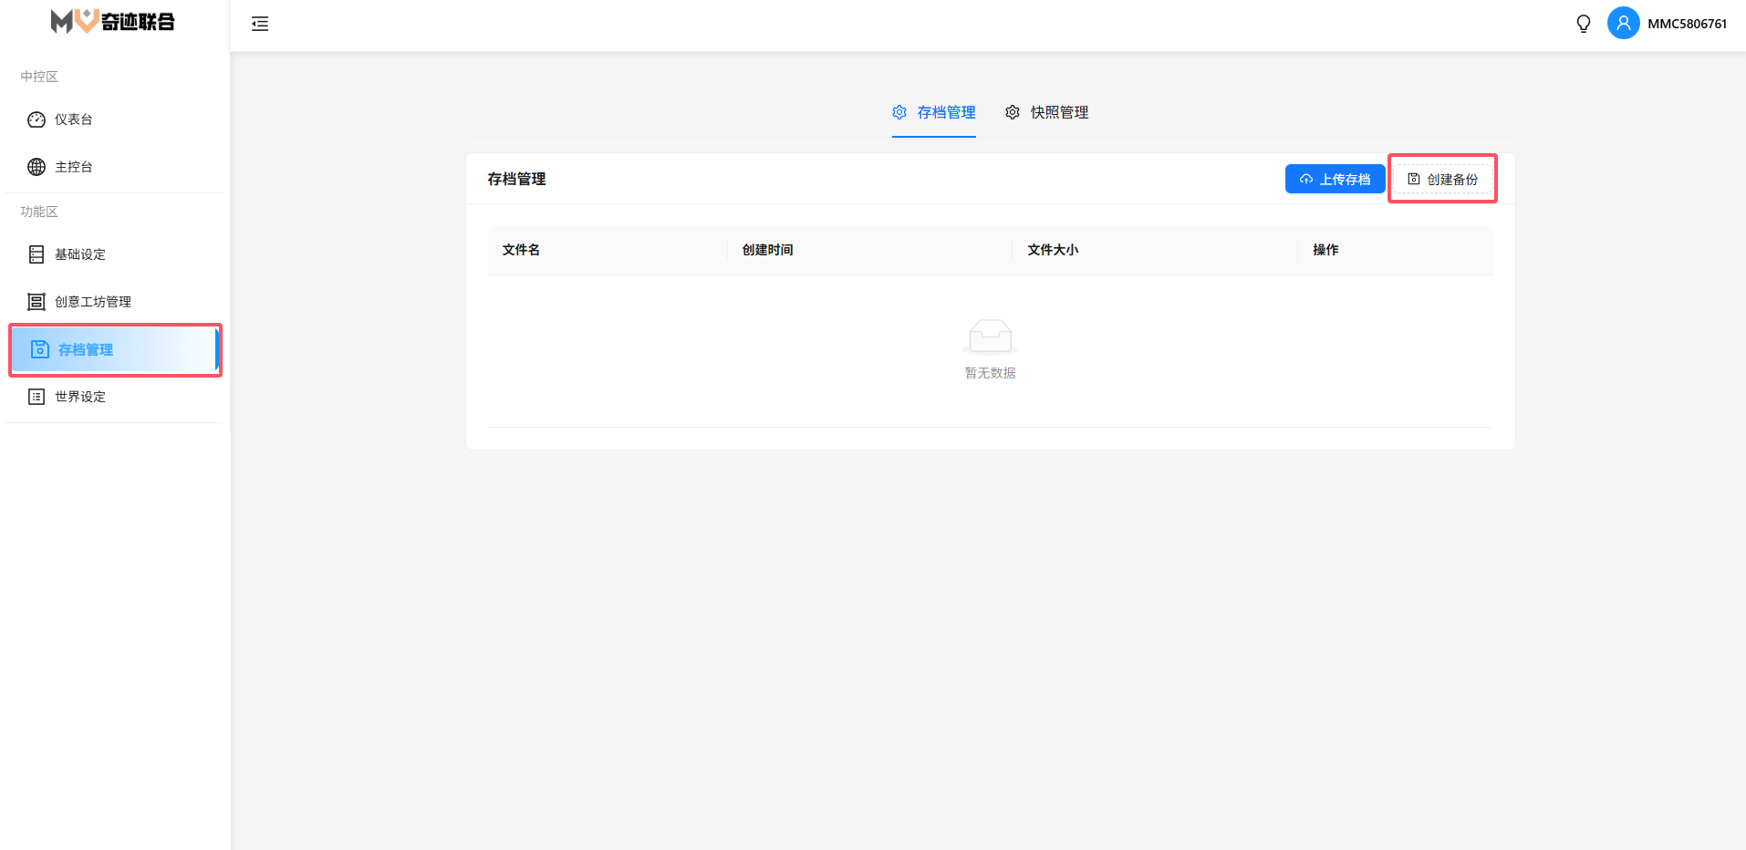This screenshot has width=1746, height=850.
Task: Click the 创建备份 button
Action: pos(1442,179)
